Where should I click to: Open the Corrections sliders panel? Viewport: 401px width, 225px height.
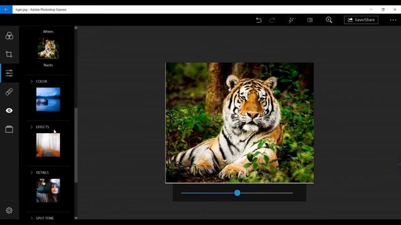click(x=9, y=73)
